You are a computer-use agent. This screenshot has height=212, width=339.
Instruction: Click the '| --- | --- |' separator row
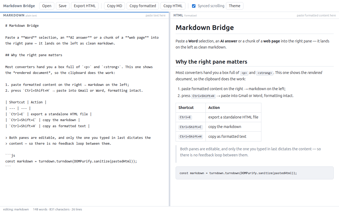tap(18, 108)
